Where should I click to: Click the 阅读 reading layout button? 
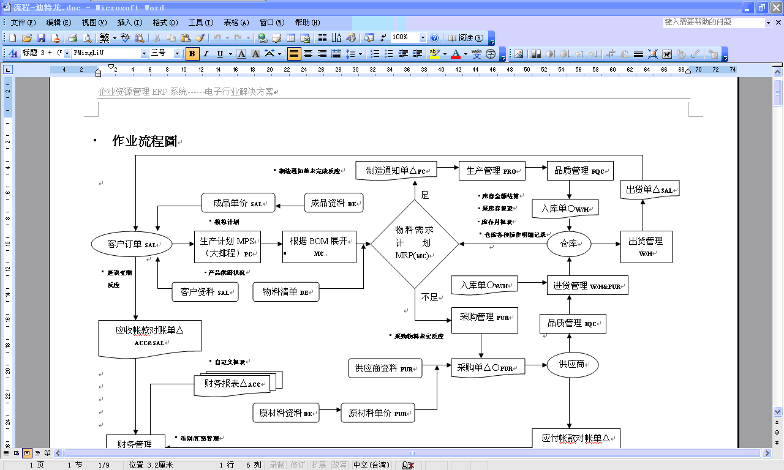466,38
